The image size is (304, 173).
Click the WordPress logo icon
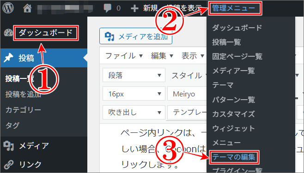pos(8,8)
